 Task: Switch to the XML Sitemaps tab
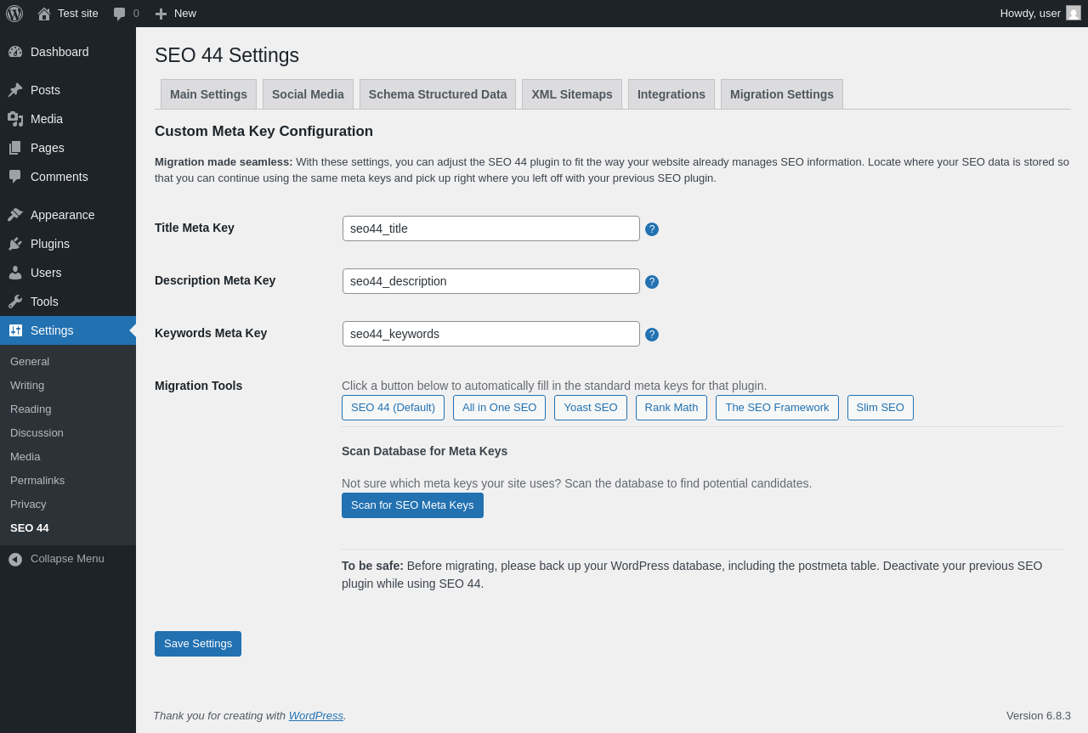point(572,94)
